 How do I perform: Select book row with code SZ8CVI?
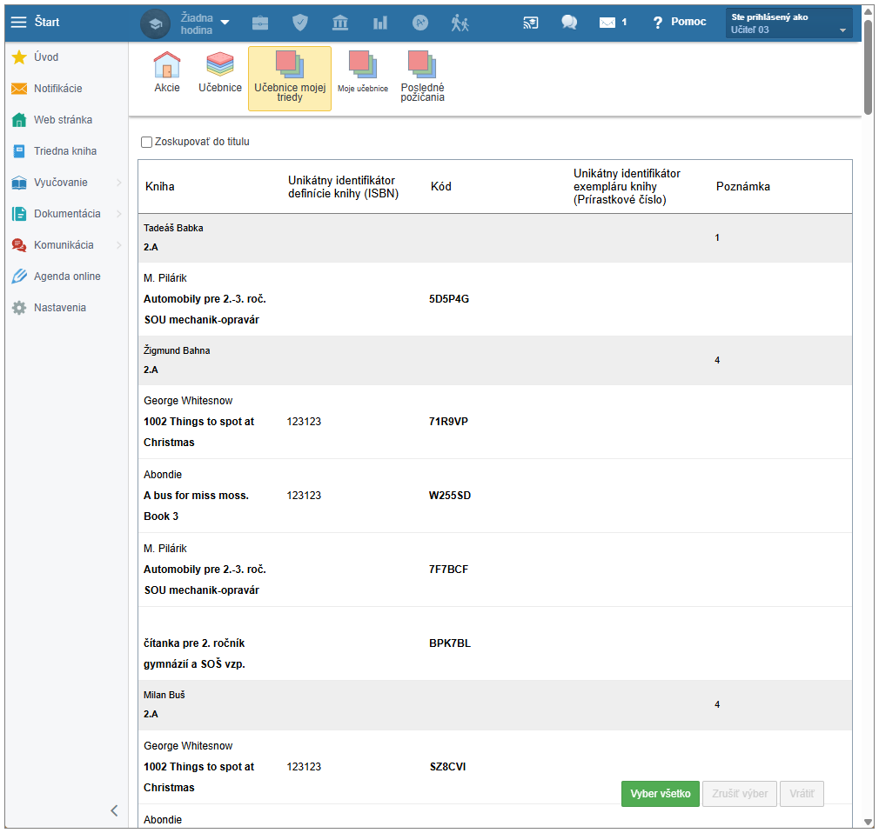coord(495,767)
